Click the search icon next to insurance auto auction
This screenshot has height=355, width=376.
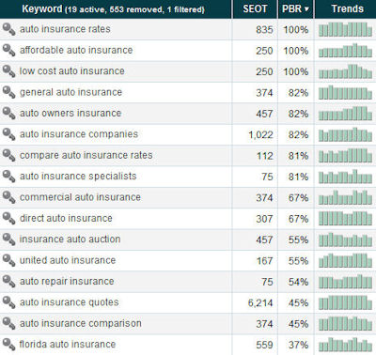pyautogui.click(x=8, y=239)
